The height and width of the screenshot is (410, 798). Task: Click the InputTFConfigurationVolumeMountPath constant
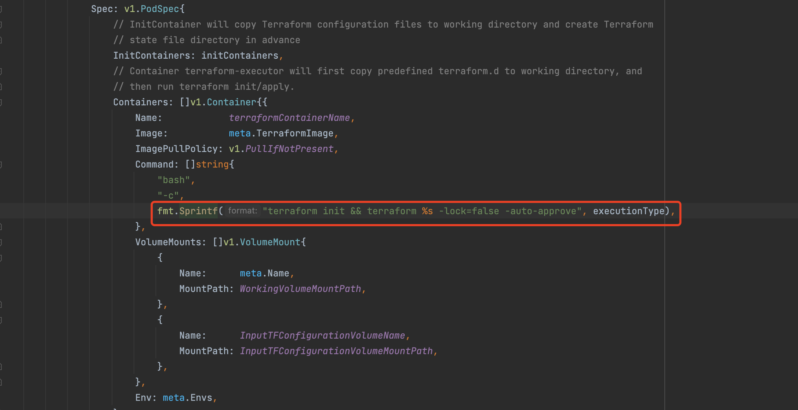[336, 351]
